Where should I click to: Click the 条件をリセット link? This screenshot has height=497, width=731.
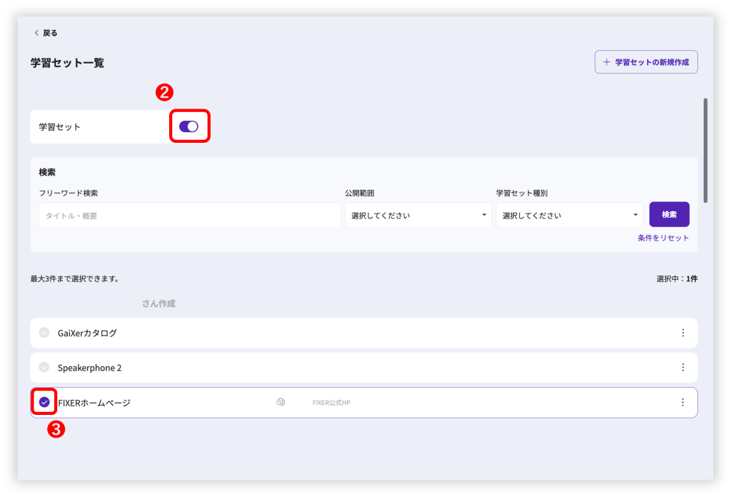click(663, 238)
